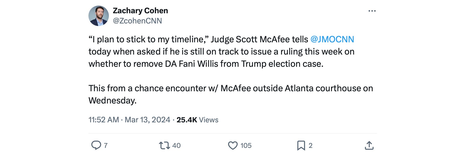Screen dimensions: 466x156
Task: Click the "whether to remove DA Fani Willis" line
Action: click(x=206, y=64)
